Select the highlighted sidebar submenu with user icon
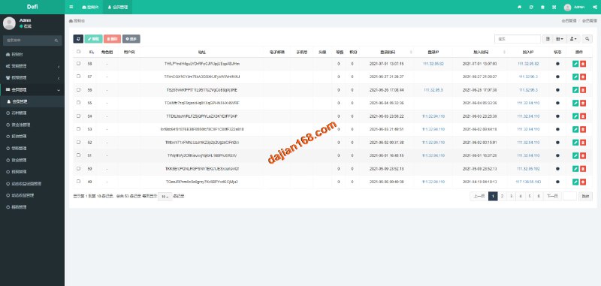 pyautogui.click(x=32, y=101)
